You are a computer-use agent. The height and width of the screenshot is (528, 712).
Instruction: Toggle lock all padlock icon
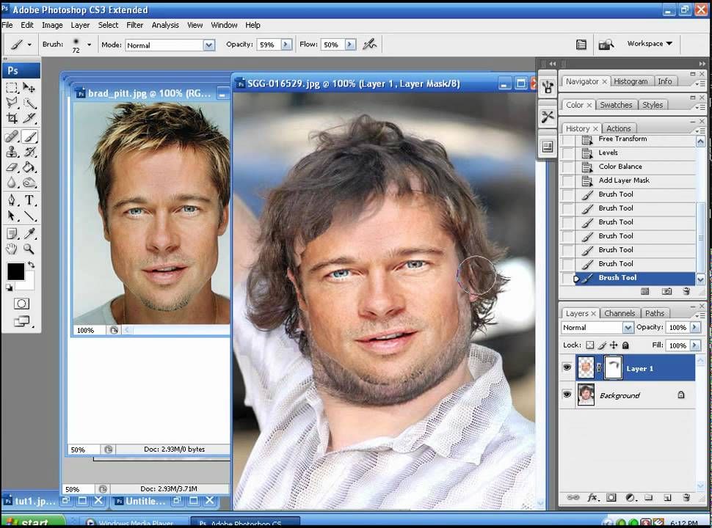tap(625, 345)
